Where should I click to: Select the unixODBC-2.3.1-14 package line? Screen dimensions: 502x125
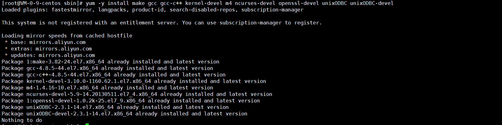[115, 107]
